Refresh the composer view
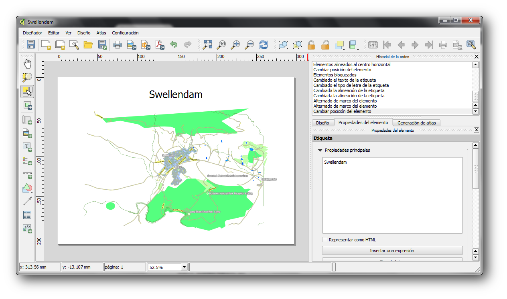The image size is (507, 299). (264, 44)
